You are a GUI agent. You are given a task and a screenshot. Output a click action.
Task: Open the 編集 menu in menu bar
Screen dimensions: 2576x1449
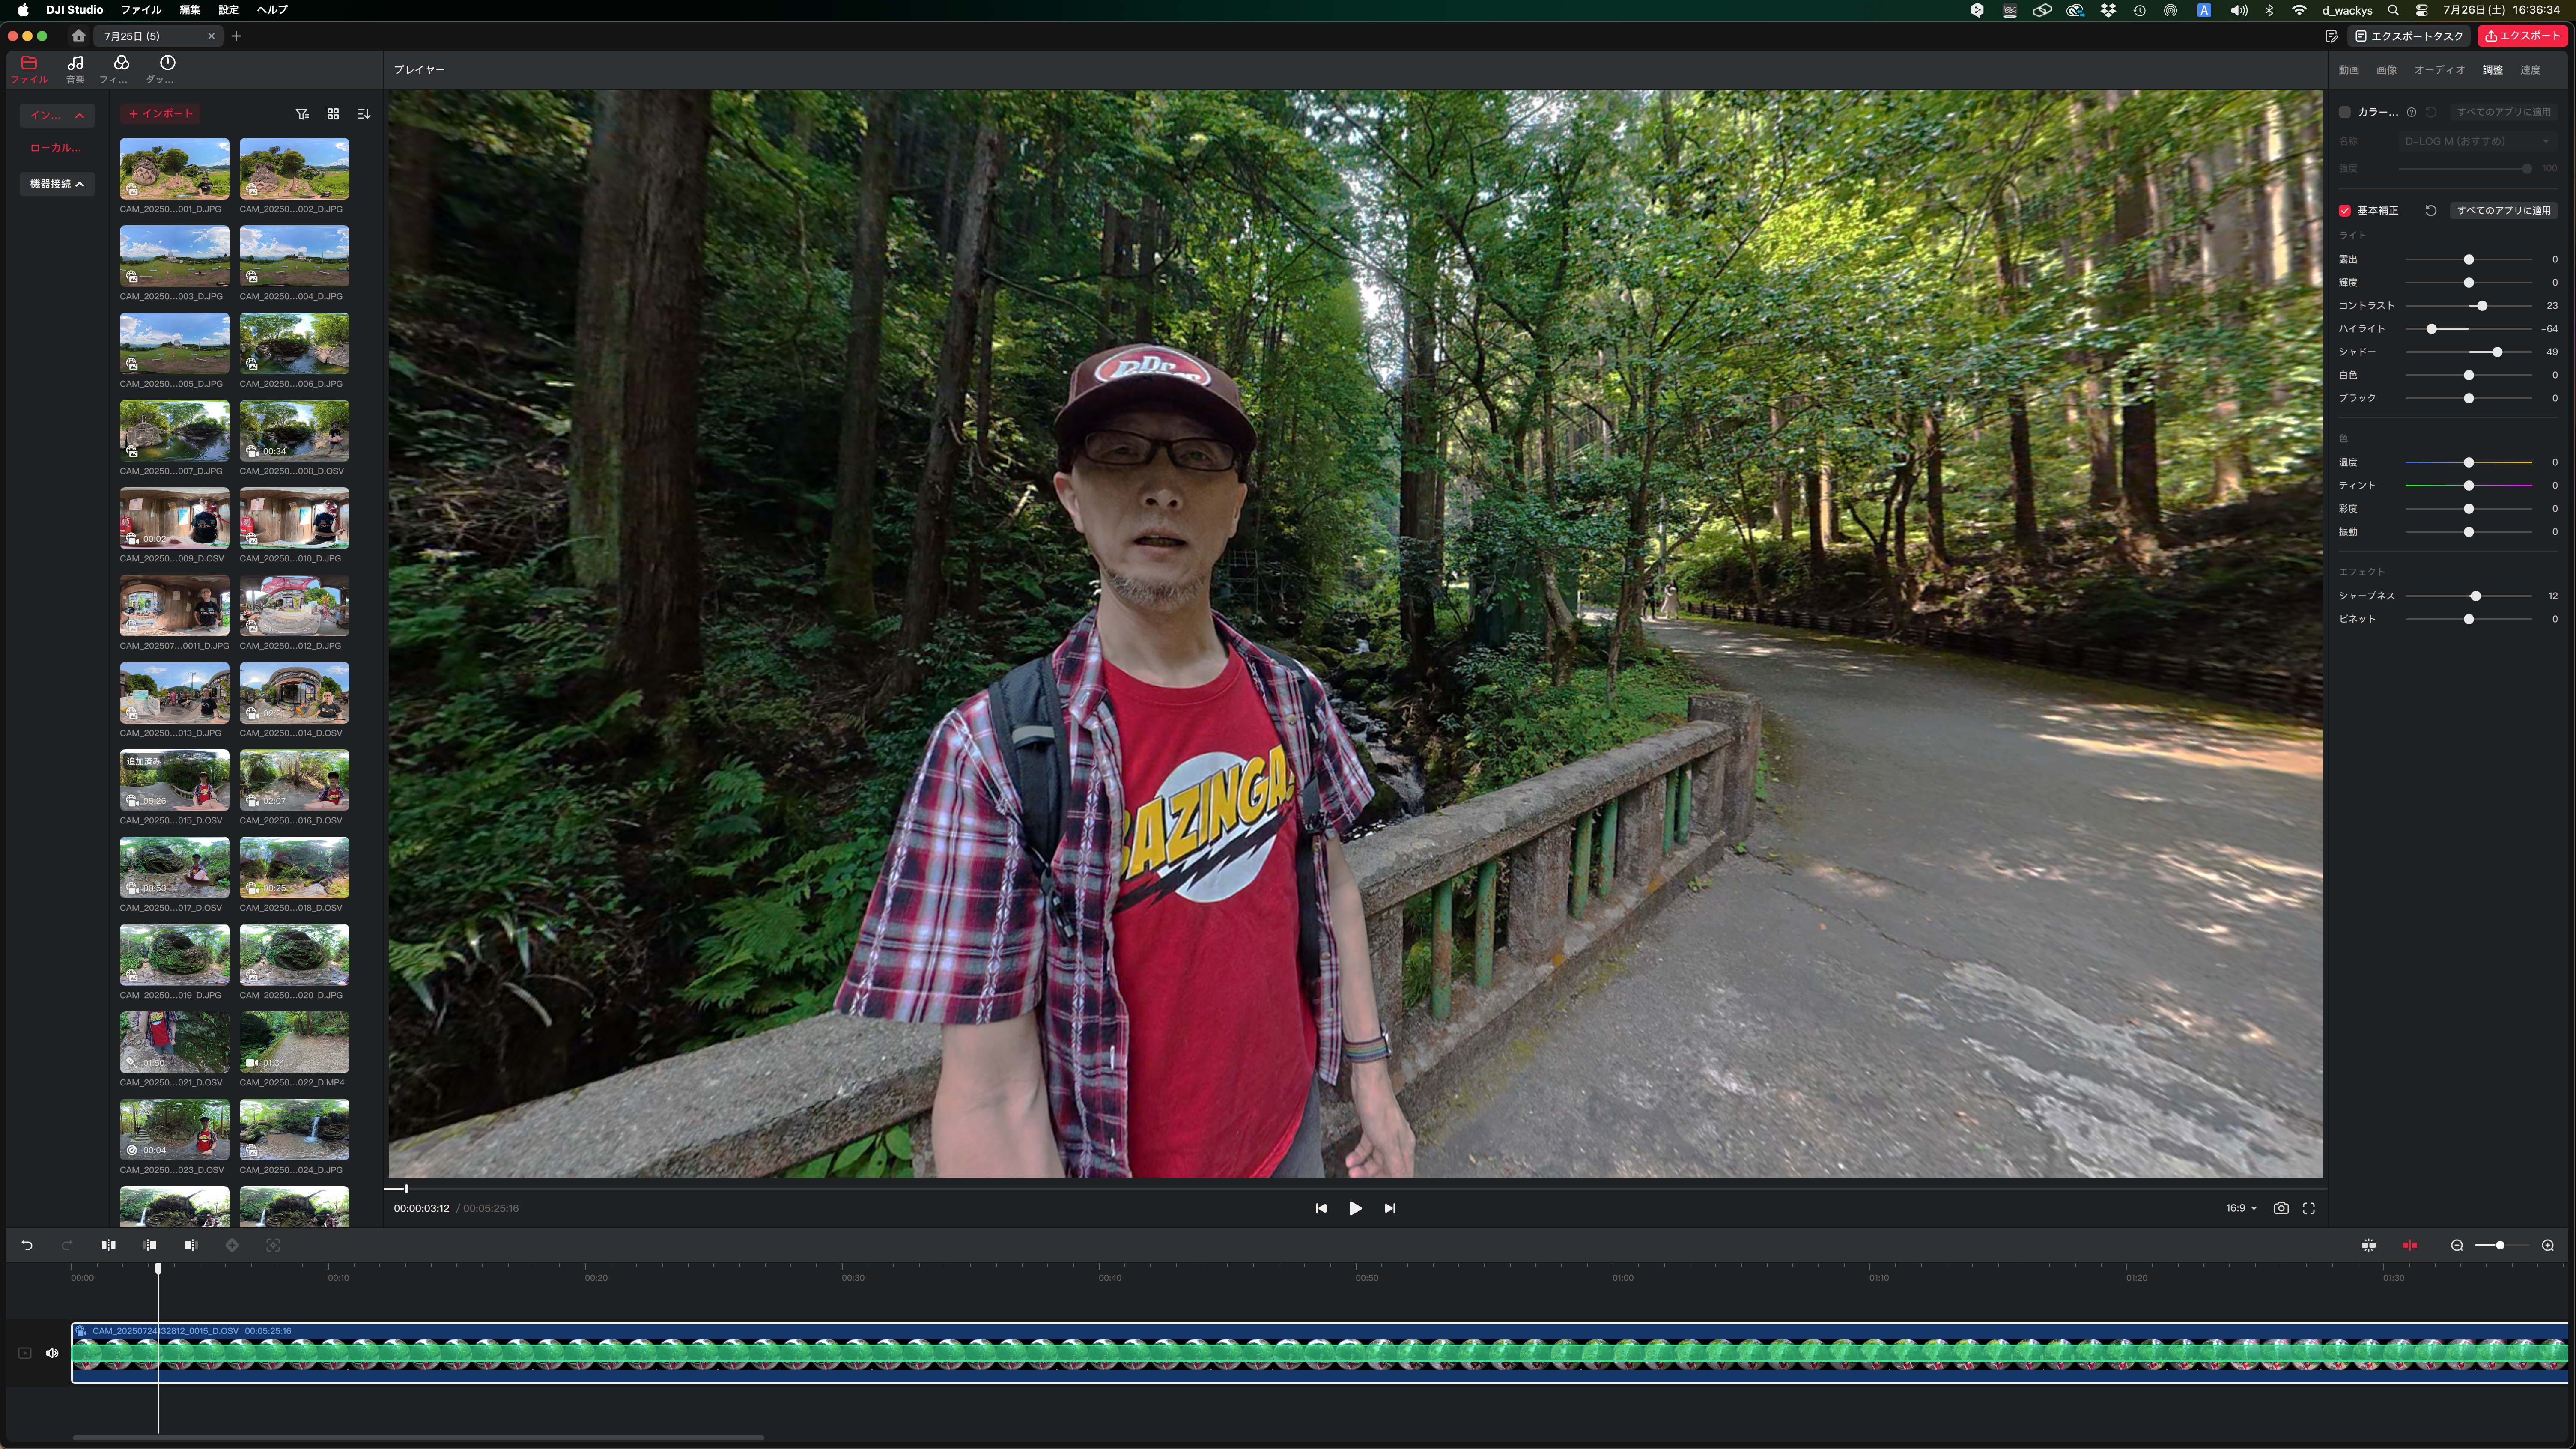(190, 10)
